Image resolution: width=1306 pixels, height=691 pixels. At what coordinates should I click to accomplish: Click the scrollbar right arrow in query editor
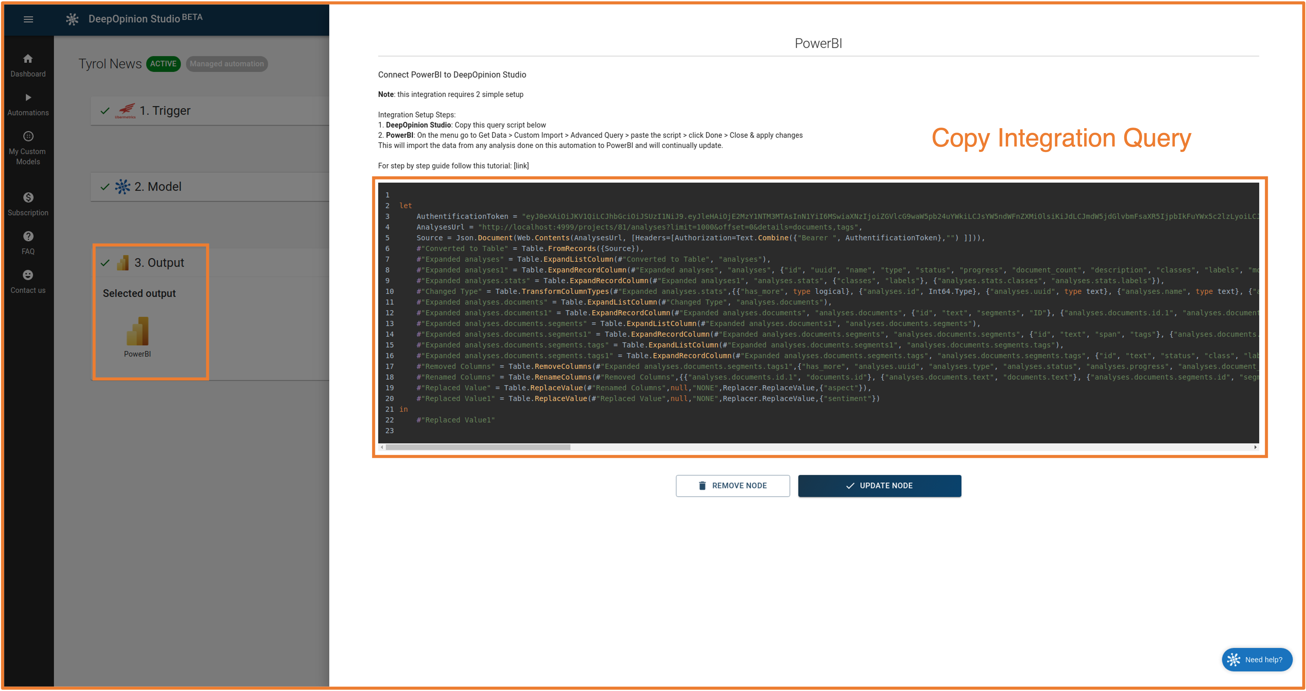click(1255, 447)
